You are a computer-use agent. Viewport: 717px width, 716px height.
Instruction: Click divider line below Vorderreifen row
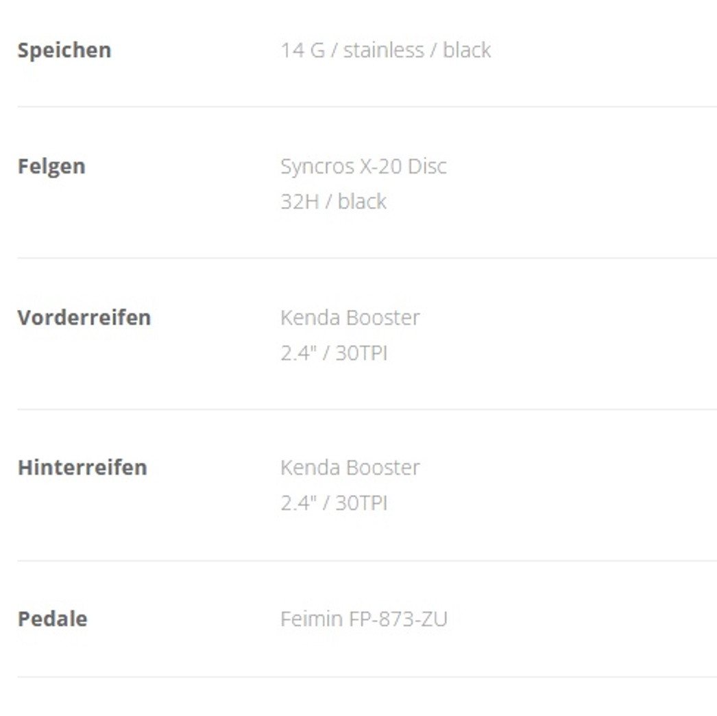point(367,409)
